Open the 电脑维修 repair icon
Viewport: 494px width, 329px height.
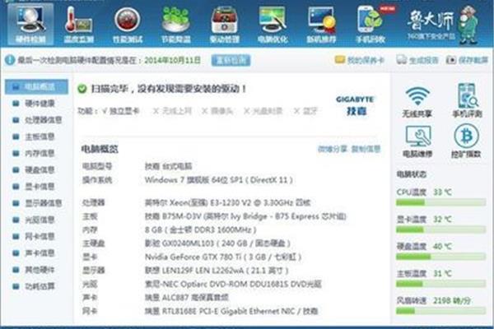(417, 141)
